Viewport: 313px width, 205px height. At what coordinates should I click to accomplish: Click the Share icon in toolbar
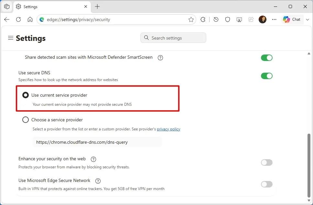[x=251, y=19]
